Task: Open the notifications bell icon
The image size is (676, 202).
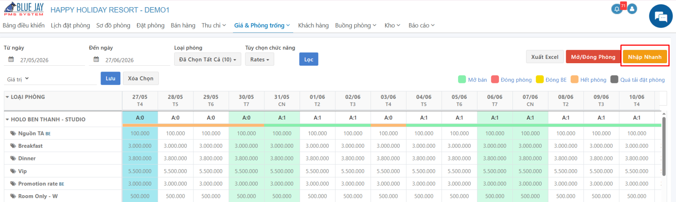Action: point(616,9)
